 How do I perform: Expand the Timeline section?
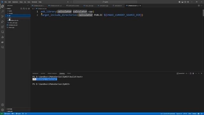pyautogui.click(x=18, y=111)
